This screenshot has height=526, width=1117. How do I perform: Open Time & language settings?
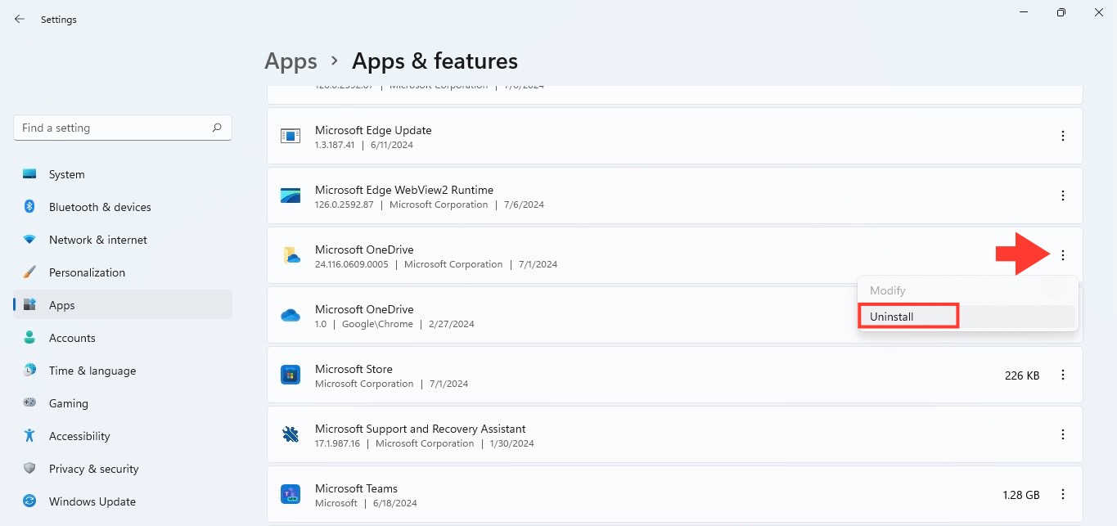123,371
